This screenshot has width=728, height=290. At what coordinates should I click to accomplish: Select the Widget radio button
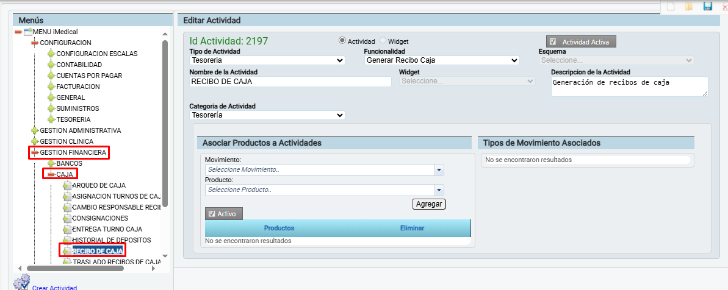[x=383, y=41]
